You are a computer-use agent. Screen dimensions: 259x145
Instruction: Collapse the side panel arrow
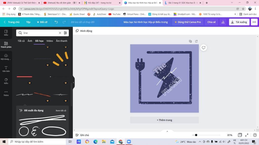tap(74, 83)
